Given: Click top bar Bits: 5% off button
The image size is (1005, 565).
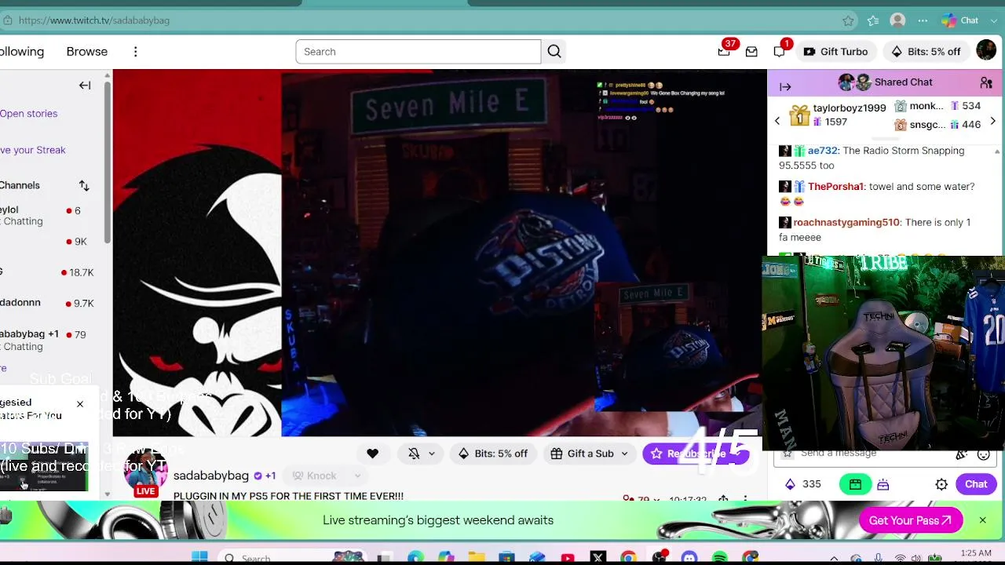Looking at the screenshot, I should tap(926, 52).
